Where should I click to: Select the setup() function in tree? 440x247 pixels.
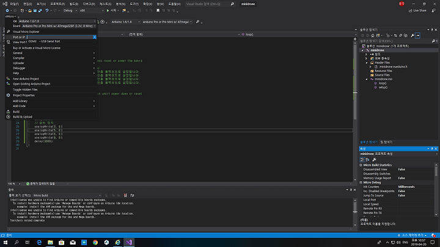[x=383, y=87]
